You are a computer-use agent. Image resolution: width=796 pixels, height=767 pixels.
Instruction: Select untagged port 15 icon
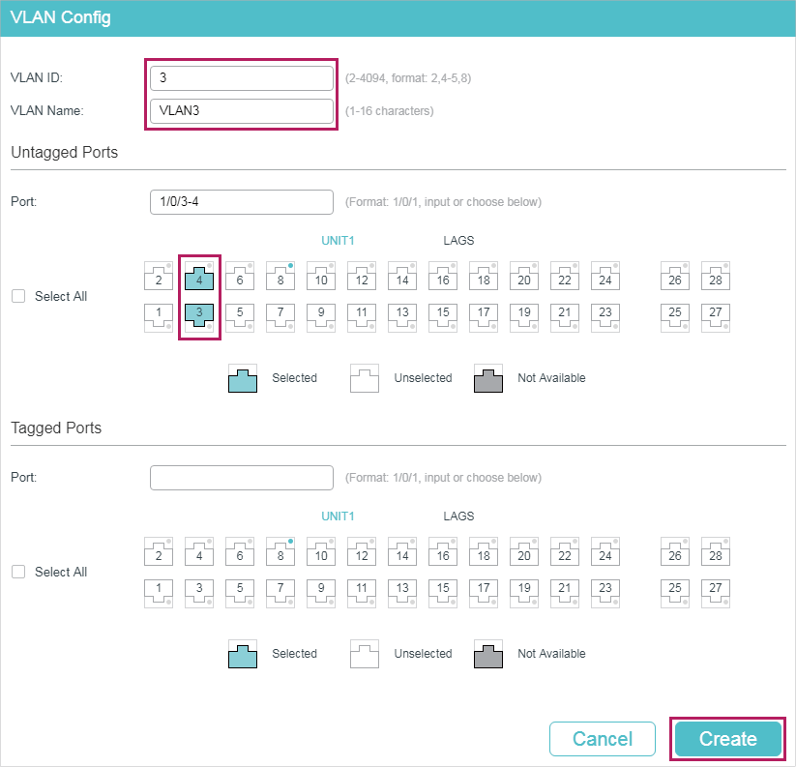pos(443,317)
